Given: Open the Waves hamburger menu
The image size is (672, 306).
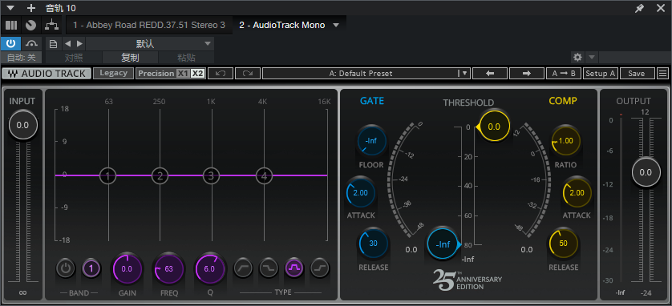Looking at the screenshot, I should [x=662, y=74].
